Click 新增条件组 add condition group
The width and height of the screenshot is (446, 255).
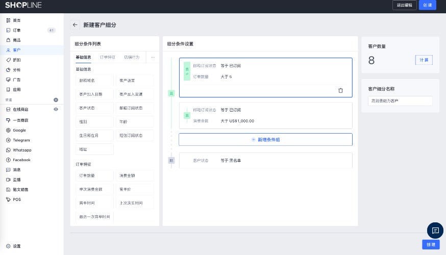[x=266, y=140]
